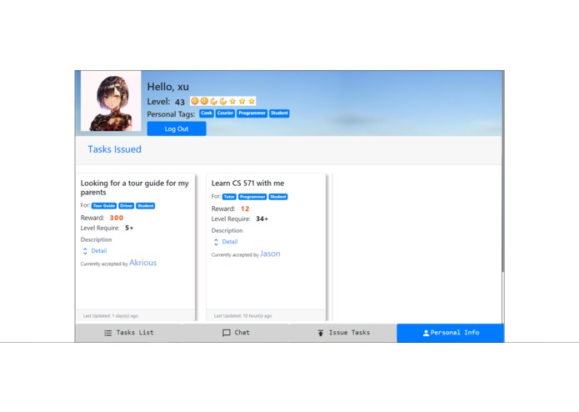Click the Issue Tasks upload icon
Image resolution: width=579 pixels, height=412 pixels.
coord(321,333)
